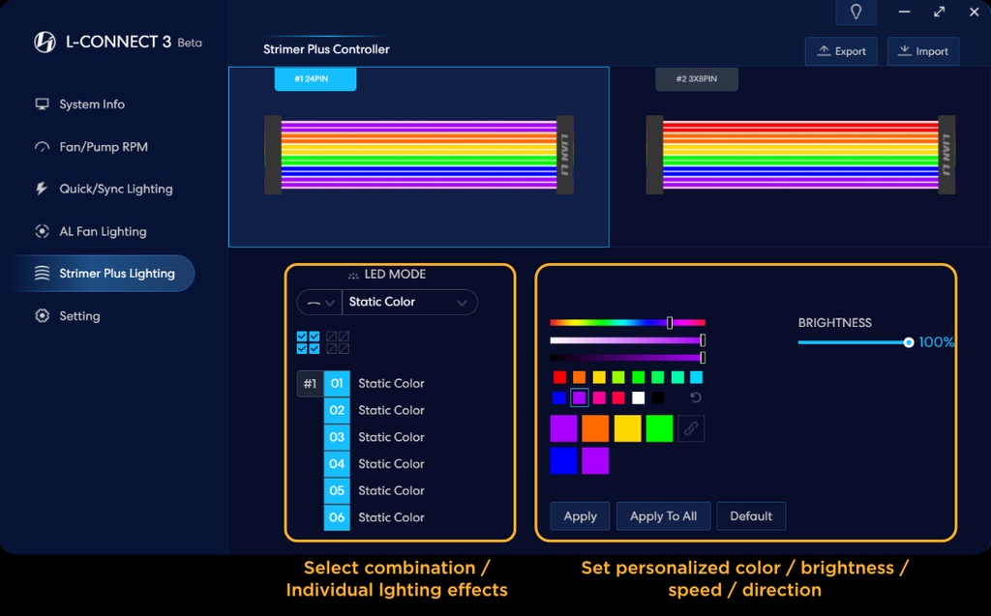Viewport: 991px width, 616px height.
Task: Click the Export button
Action: pyautogui.click(x=841, y=51)
